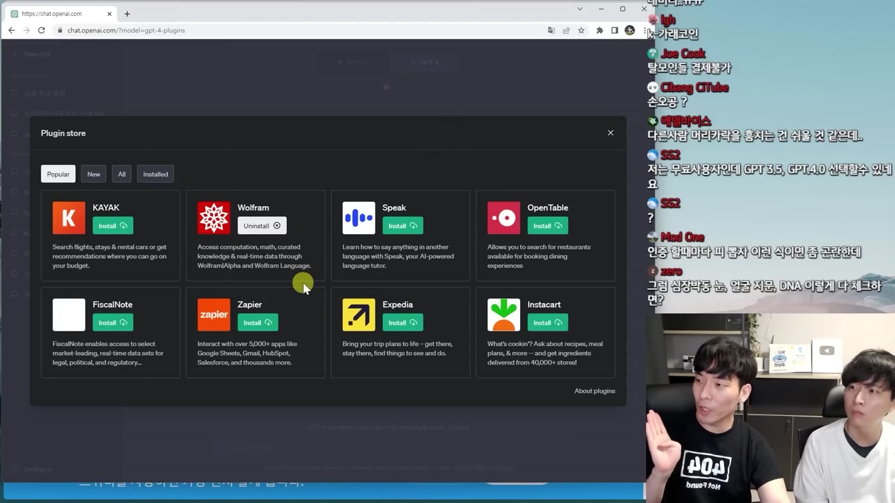This screenshot has width=895, height=503.
Task: Click the share page icon
Action: click(x=566, y=30)
